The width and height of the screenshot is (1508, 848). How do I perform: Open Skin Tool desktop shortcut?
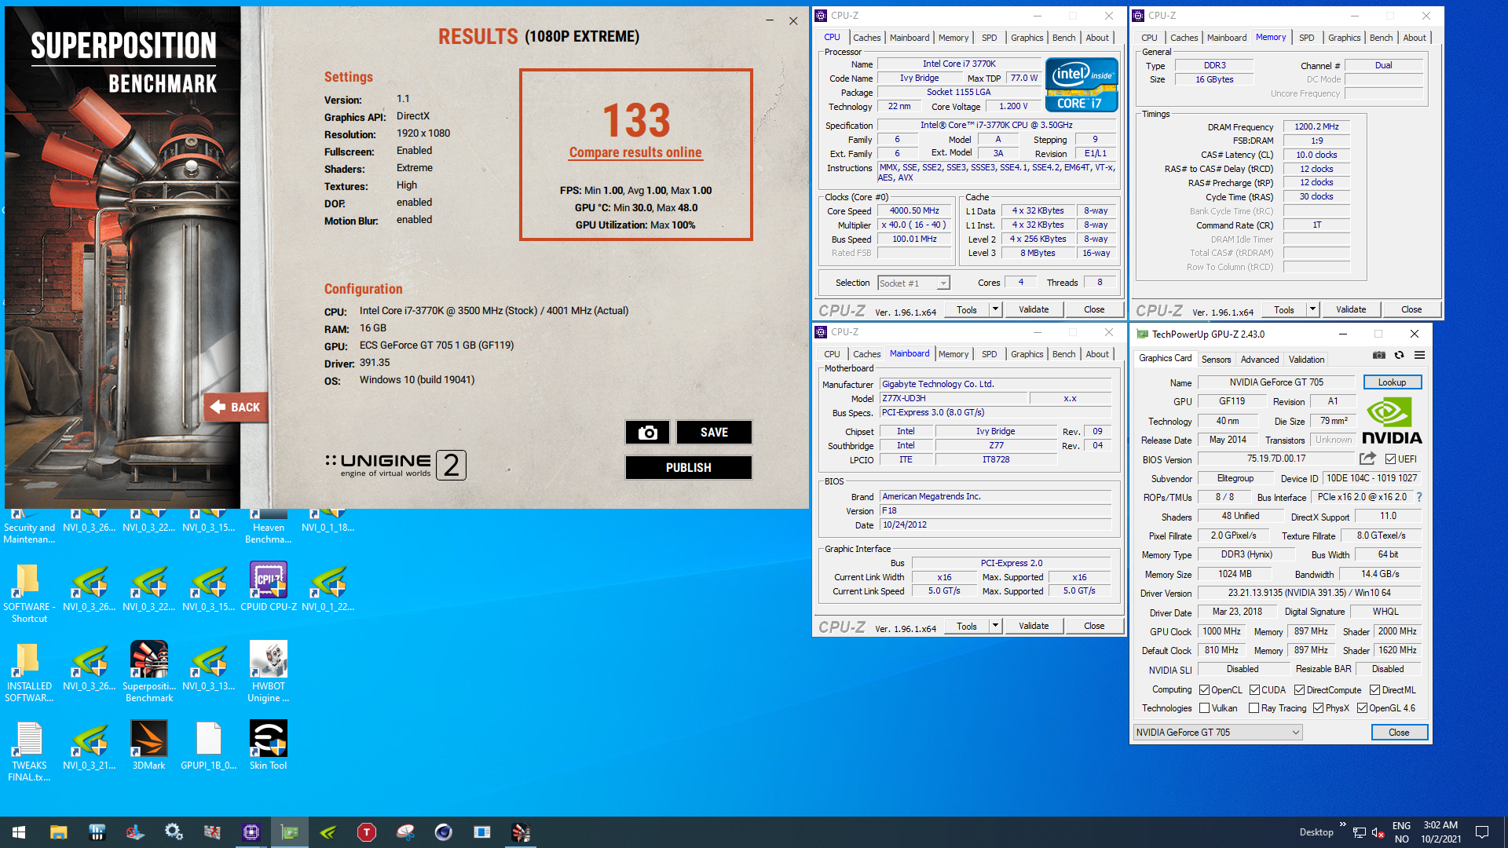(269, 745)
